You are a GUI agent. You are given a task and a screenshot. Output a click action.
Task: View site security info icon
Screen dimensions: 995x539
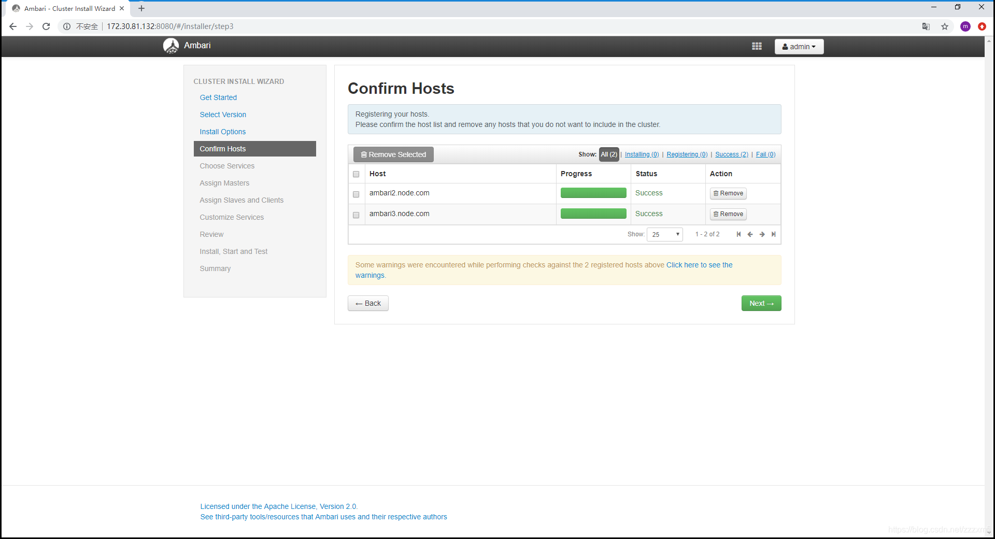67,26
